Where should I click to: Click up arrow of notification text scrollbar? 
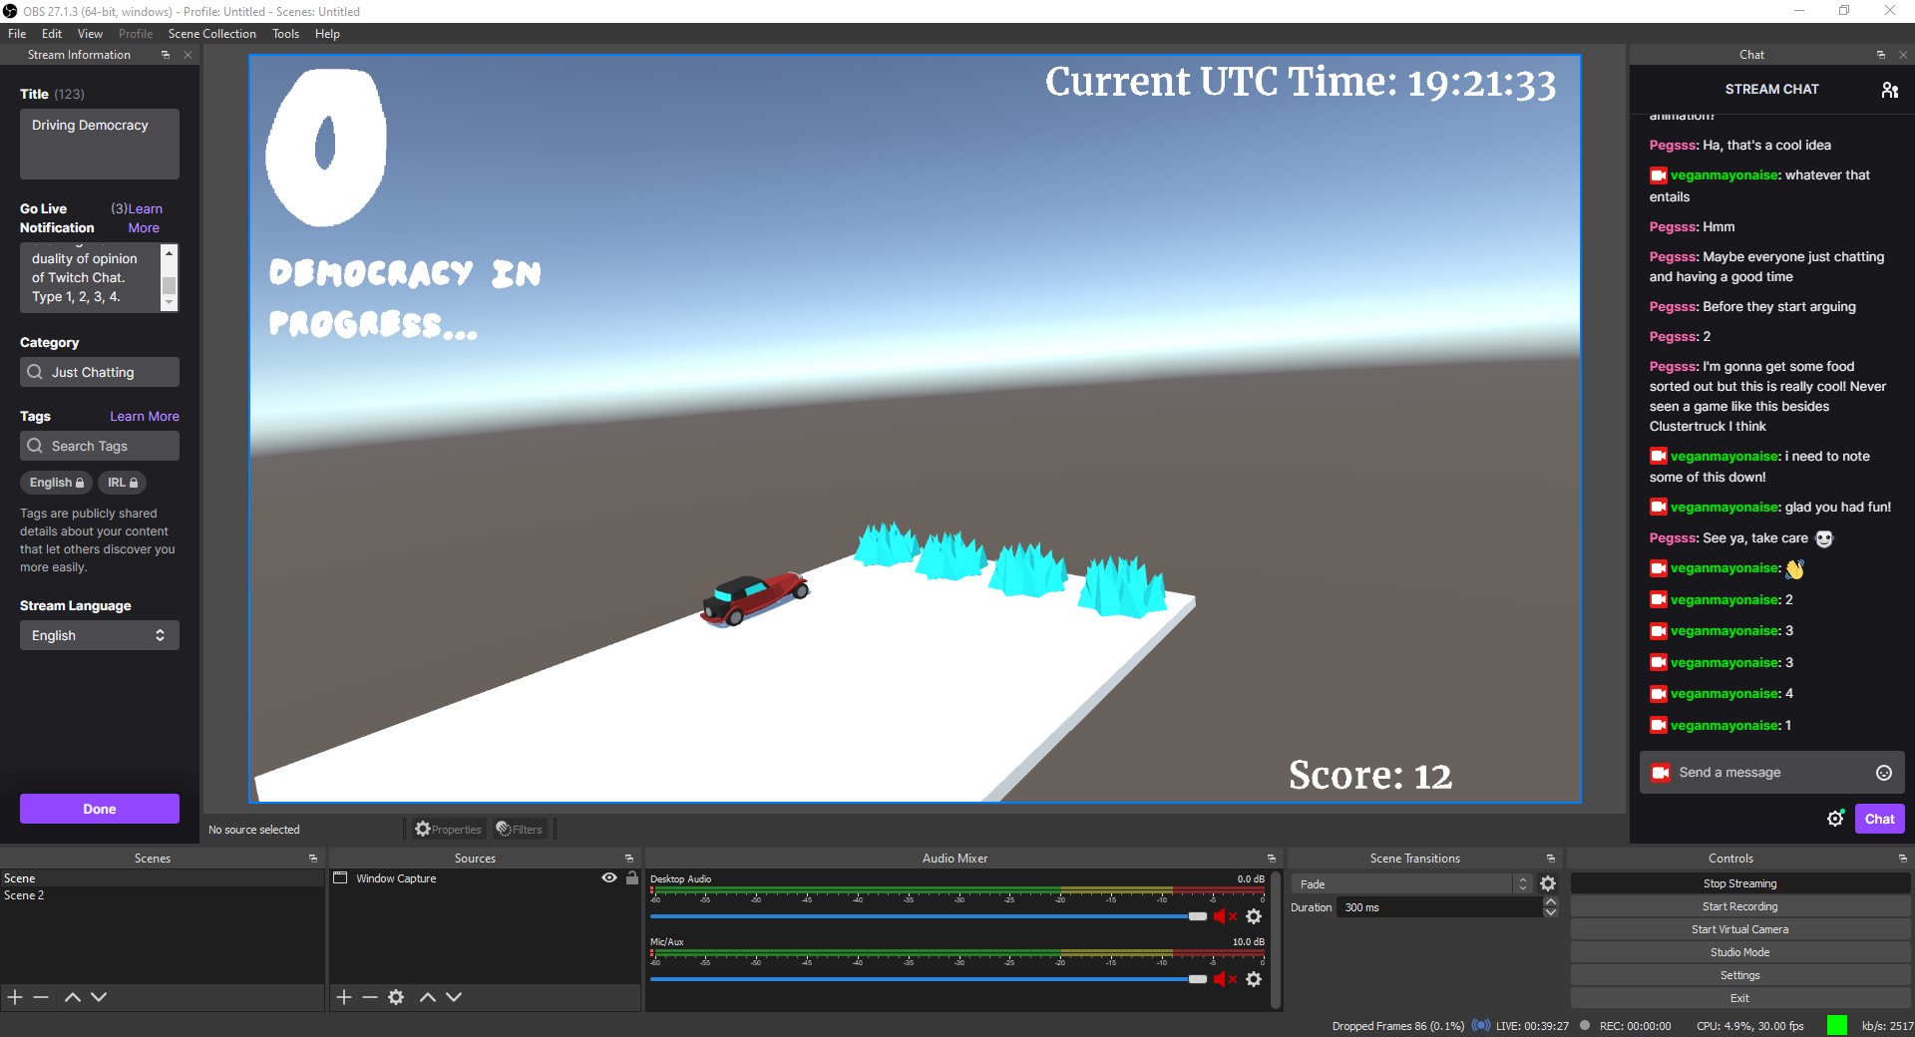(x=169, y=252)
